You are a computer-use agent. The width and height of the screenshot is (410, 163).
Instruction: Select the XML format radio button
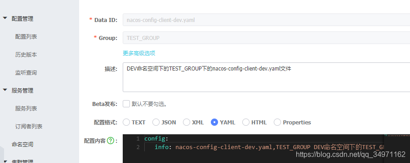click(187, 122)
